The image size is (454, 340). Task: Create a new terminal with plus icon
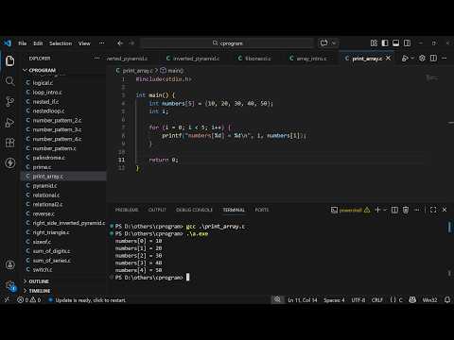(x=377, y=210)
